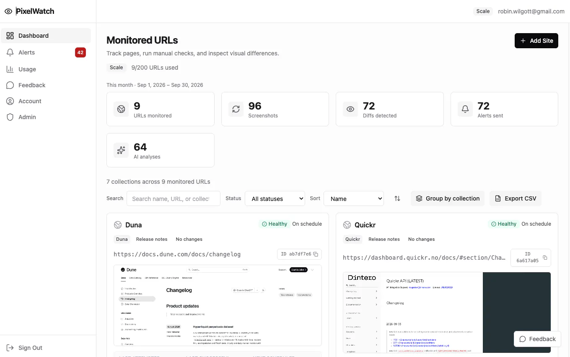Open the Sort by Name dropdown
570x357 pixels.
point(354,198)
